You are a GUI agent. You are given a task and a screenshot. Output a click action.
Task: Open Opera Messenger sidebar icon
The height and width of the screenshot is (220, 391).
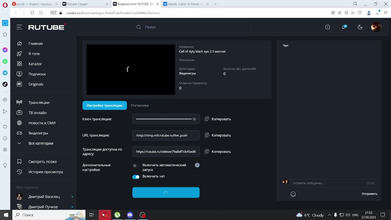[x=5, y=50]
